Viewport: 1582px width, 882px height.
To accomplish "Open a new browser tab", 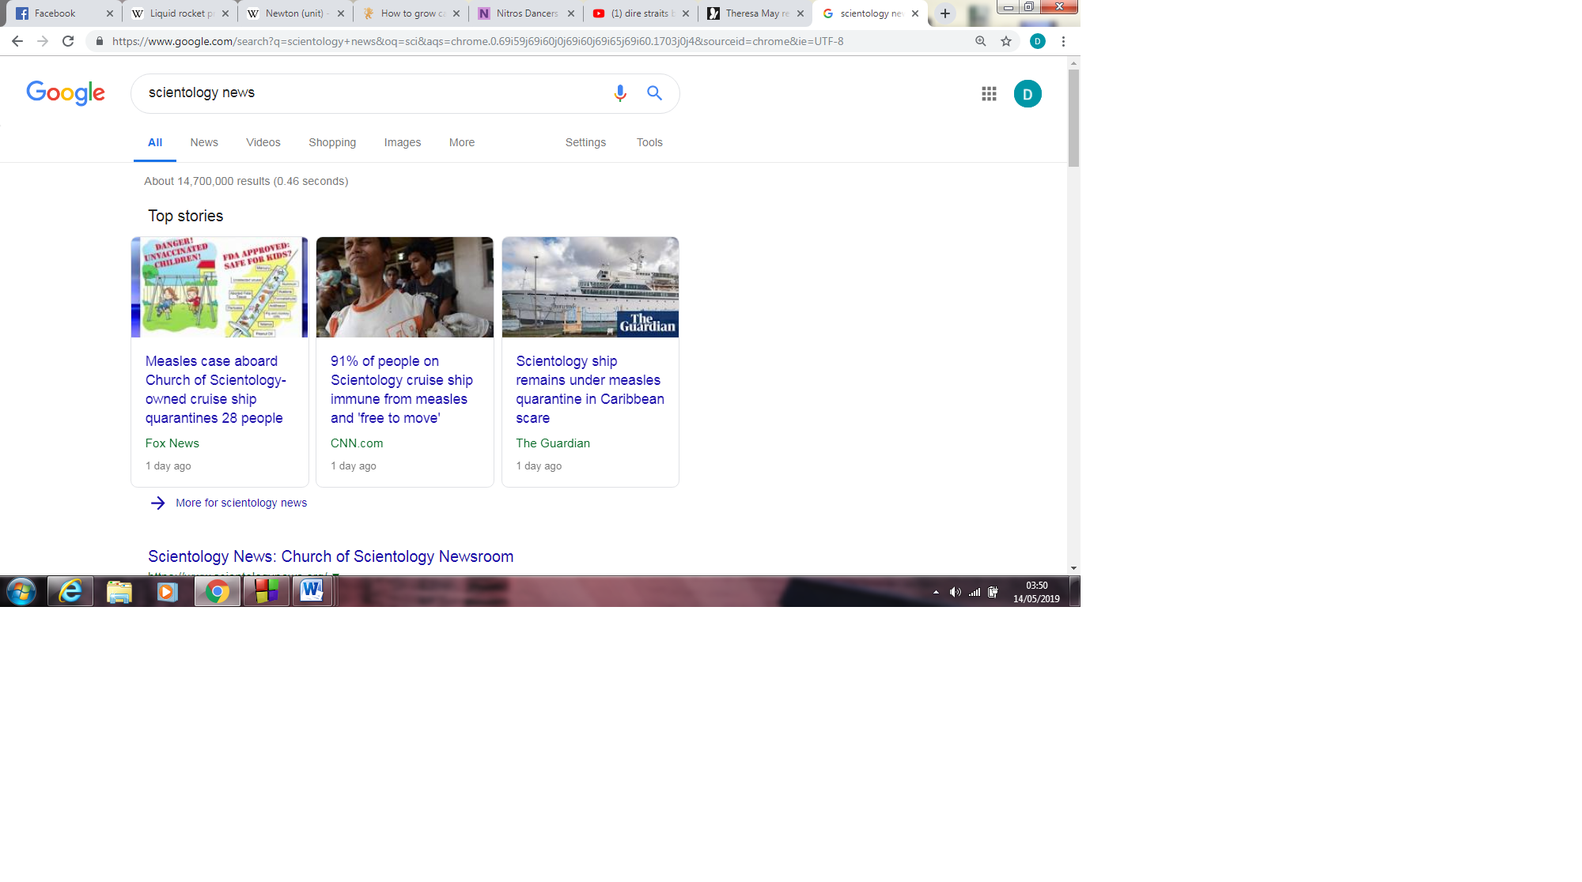I will pos(944,13).
